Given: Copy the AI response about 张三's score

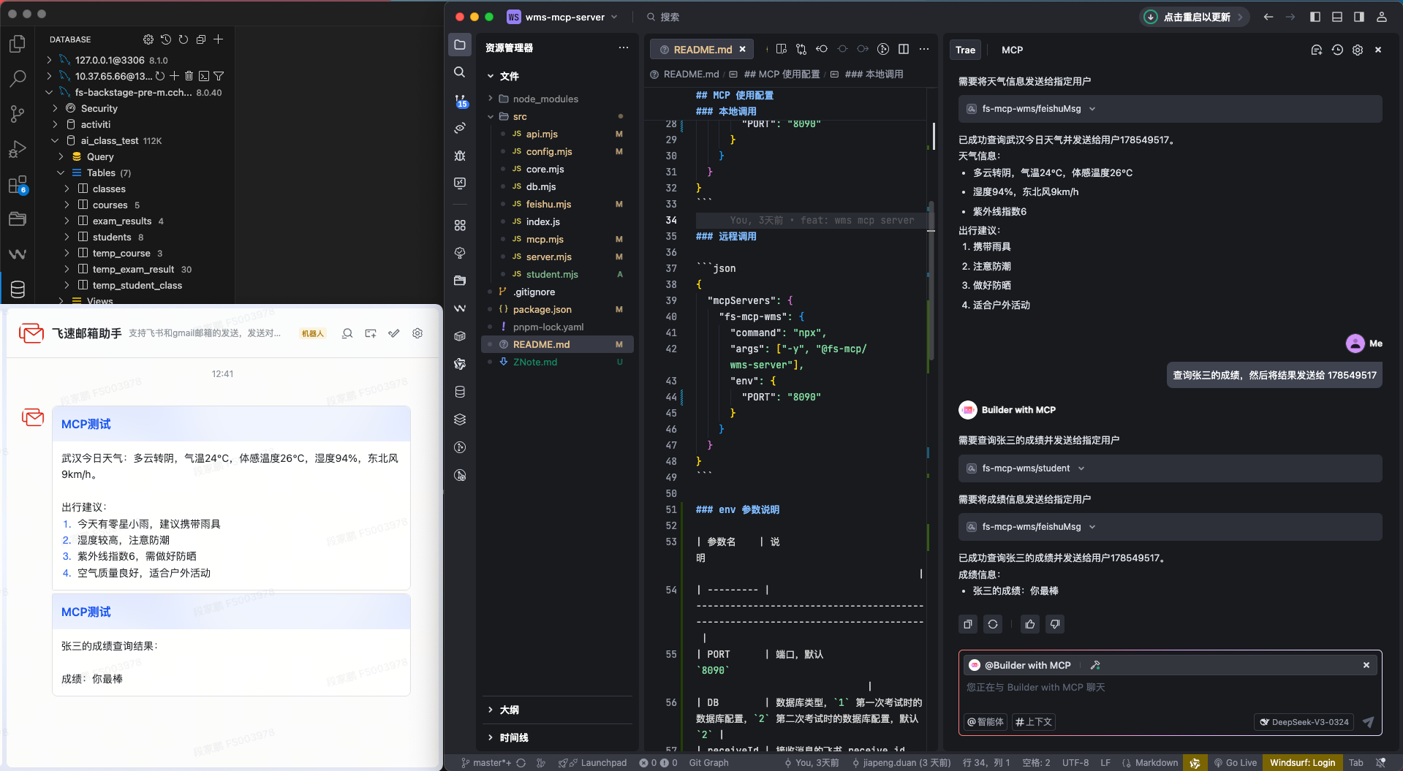Looking at the screenshot, I should tap(968, 624).
